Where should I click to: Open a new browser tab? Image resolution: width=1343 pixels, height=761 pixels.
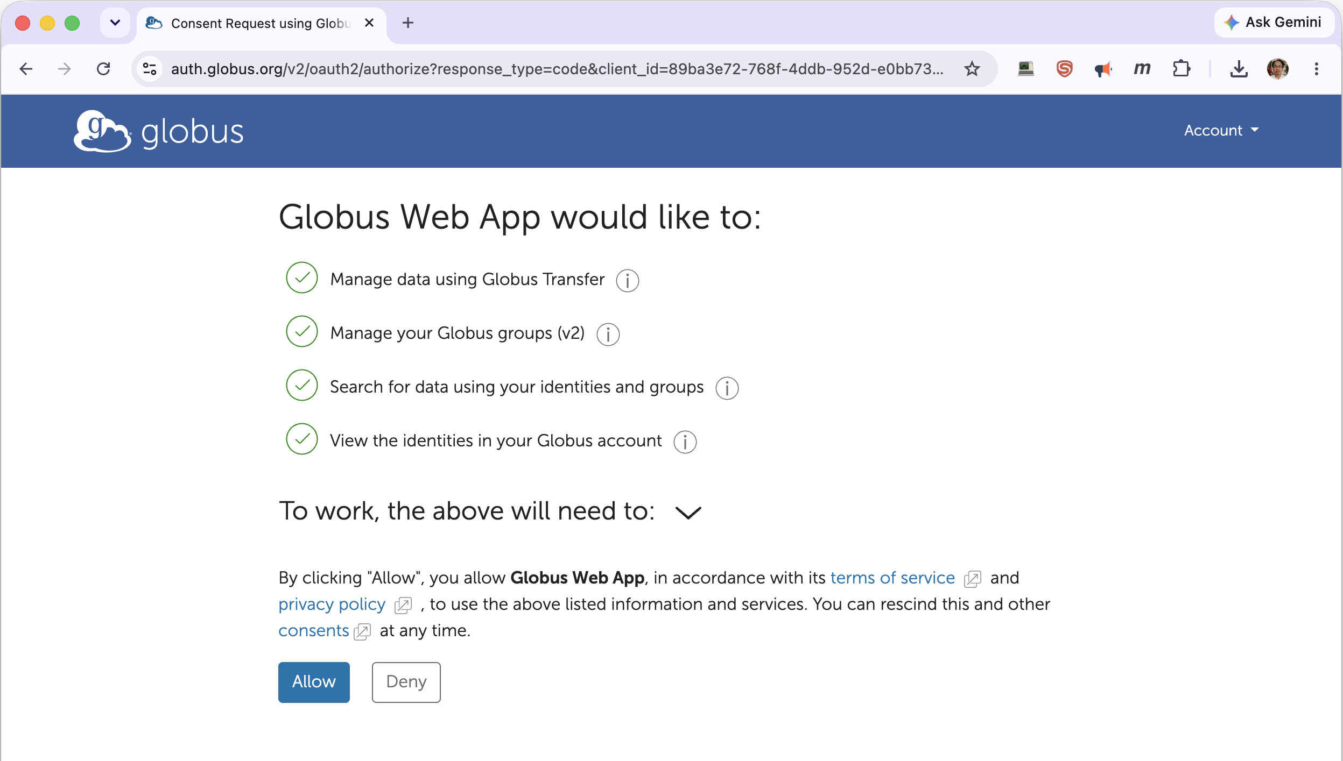coord(408,23)
